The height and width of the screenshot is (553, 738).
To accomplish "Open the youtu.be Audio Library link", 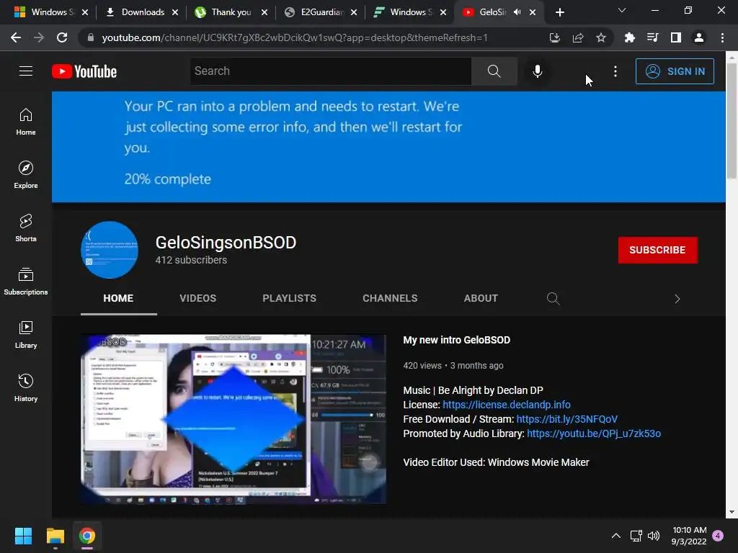I will [594, 433].
